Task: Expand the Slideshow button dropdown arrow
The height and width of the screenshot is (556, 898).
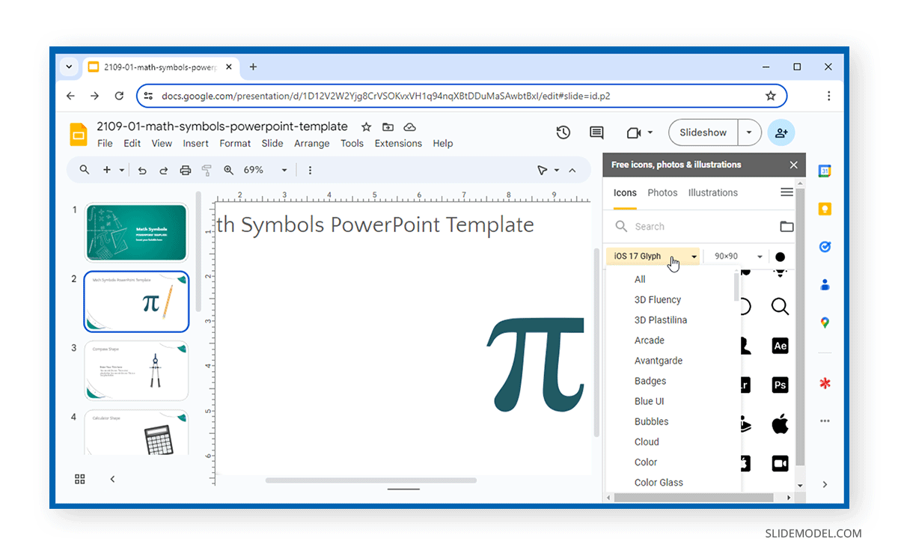Action: (749, 132)
